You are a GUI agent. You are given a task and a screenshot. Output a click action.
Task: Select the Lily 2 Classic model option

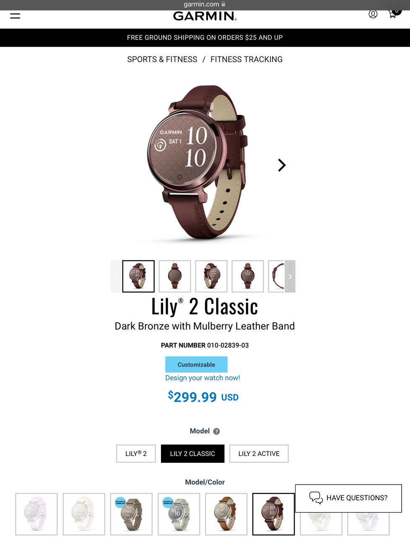tap(192, 454)
